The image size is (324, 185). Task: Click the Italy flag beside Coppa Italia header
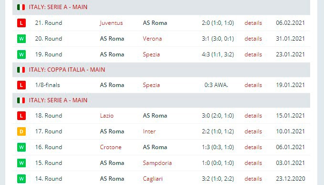tap(21, 70)
